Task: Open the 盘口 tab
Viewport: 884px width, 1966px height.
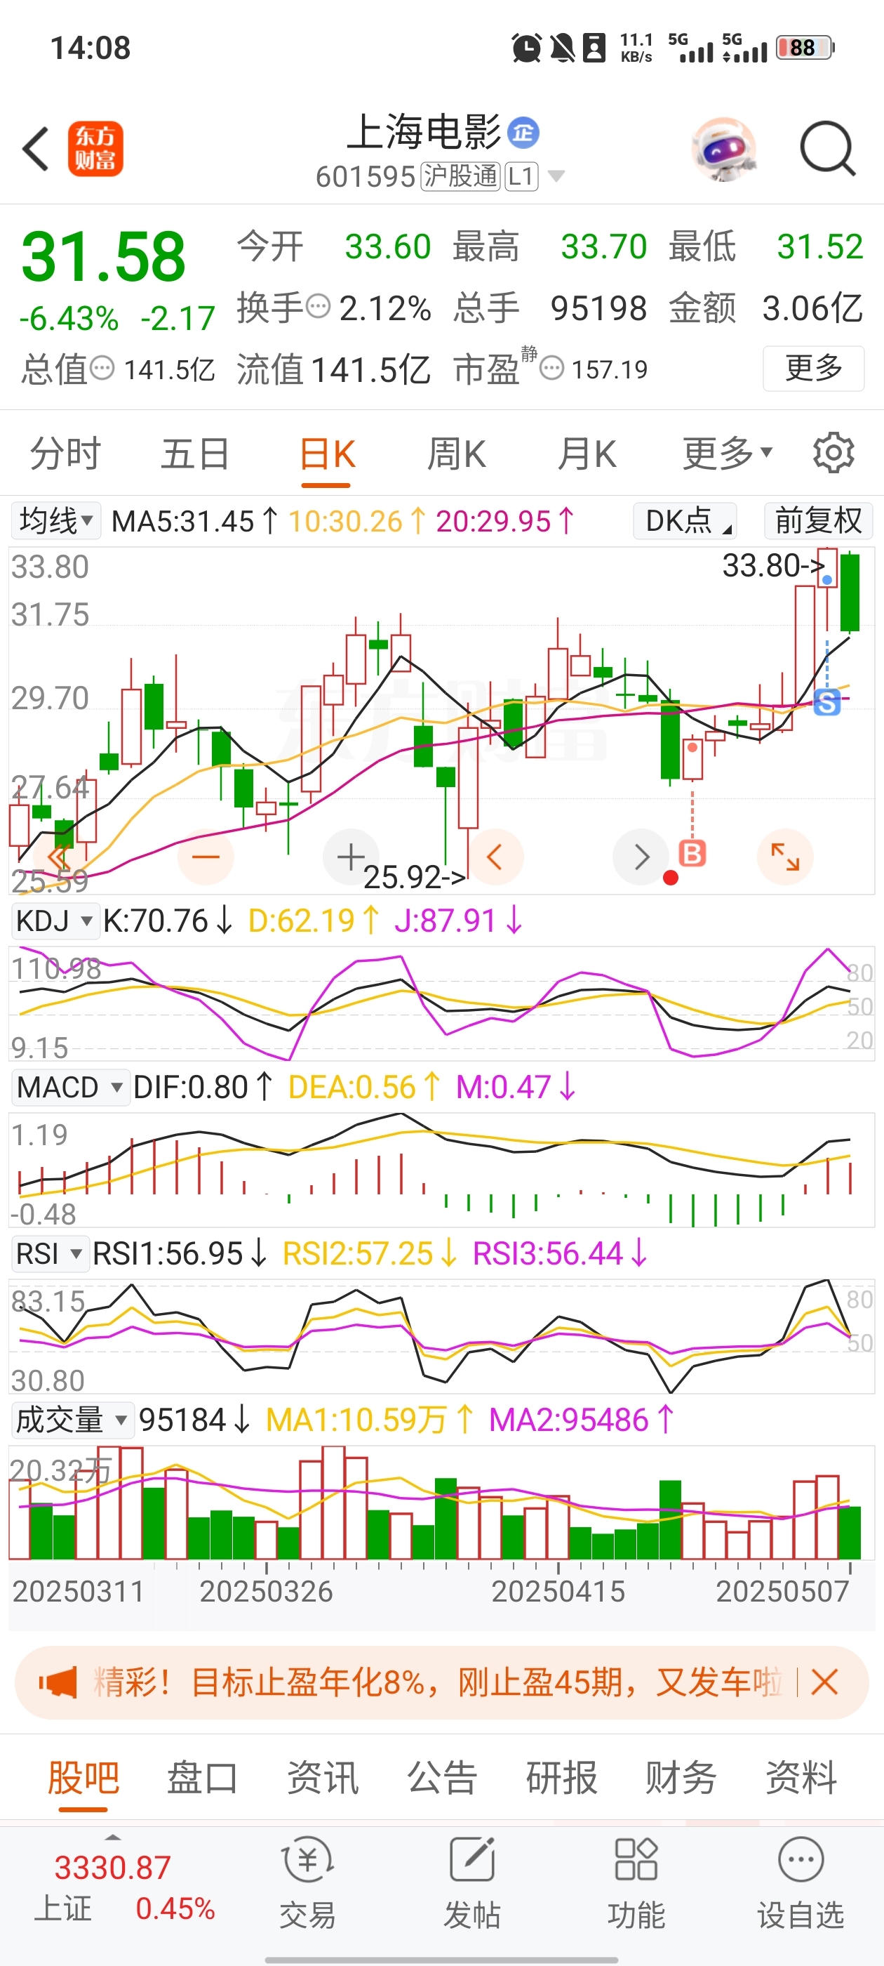Action: [x=202, y=1778]
